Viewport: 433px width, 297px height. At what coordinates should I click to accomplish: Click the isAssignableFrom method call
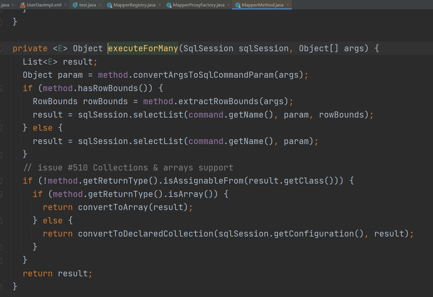(x=203, y=181)
